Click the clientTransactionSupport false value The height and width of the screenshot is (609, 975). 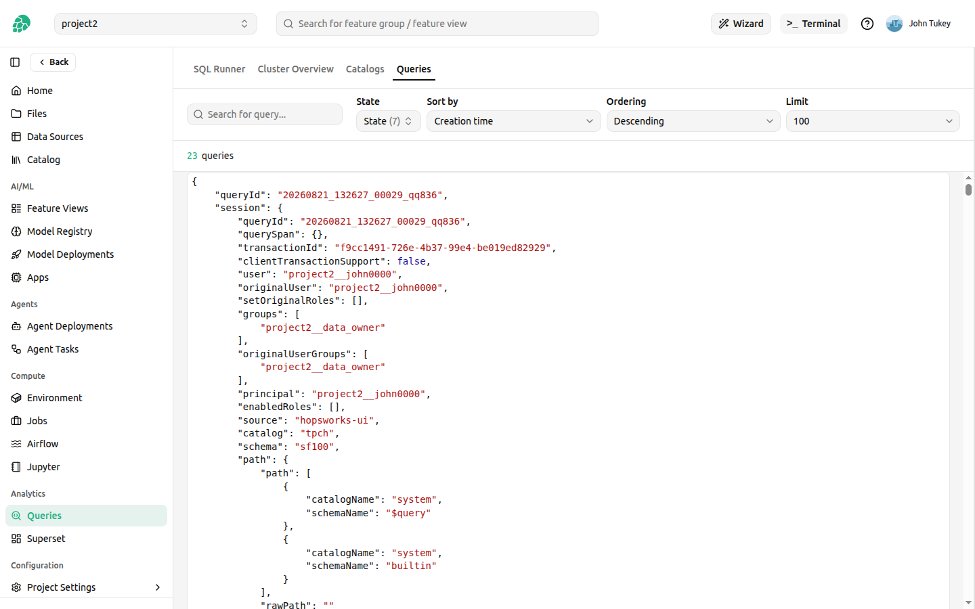point(412,261)
